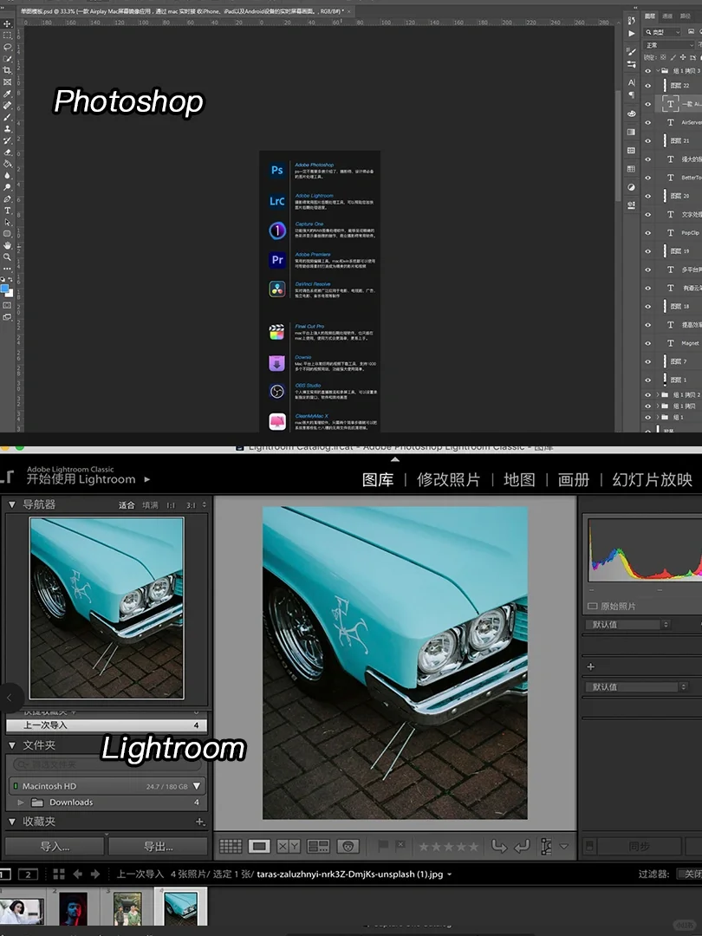The width and height of the screenshot is (702, 936).
Task: Expand the Downloads folder in Lightroom
Action: pos(21,803)
